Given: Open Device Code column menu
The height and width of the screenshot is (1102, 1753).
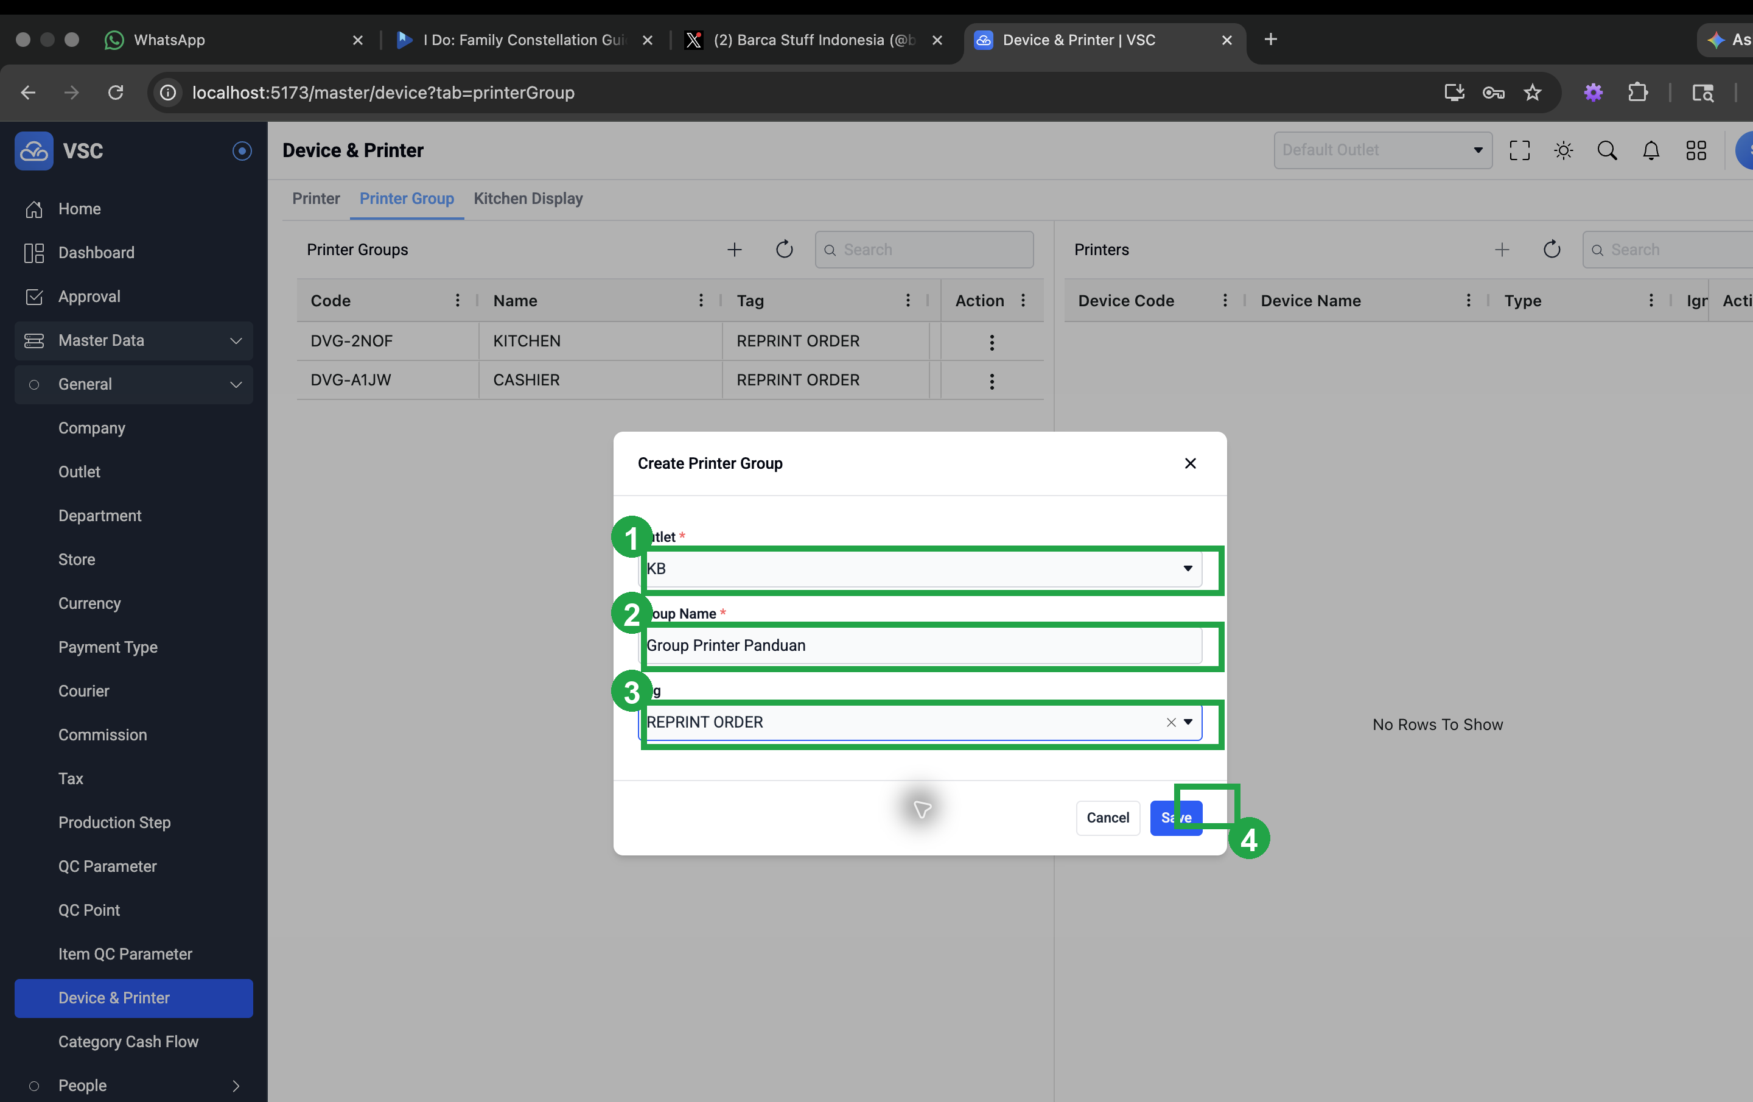Looking at the screenshot, I should (x=1225, y=300).
